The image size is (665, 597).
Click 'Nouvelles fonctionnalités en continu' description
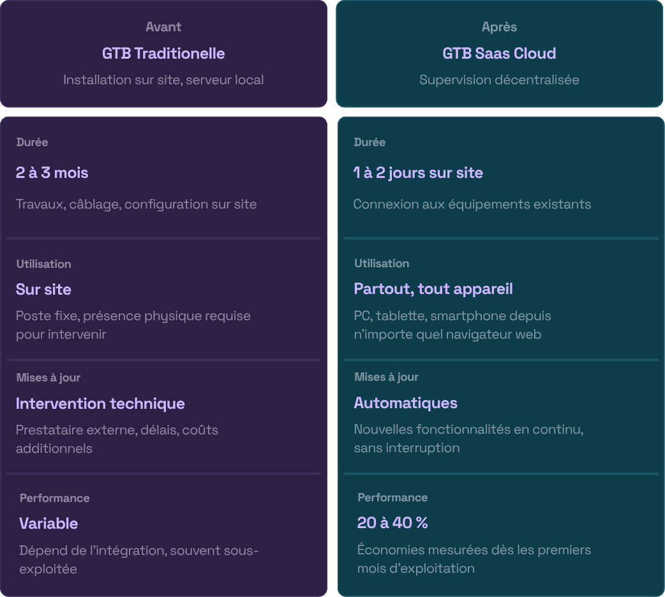[x=468, y=429]
